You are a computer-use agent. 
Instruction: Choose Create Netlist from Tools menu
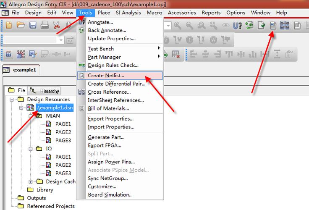coord(120,76)
